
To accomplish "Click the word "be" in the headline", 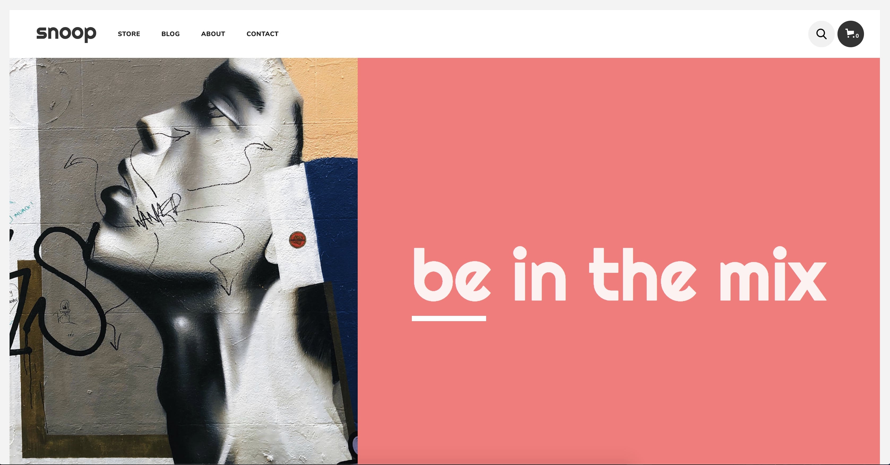I will click(x=452, y=275).
